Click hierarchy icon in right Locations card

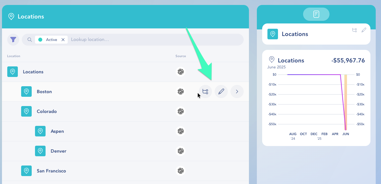pyautogui.click(x=355, y=30)
